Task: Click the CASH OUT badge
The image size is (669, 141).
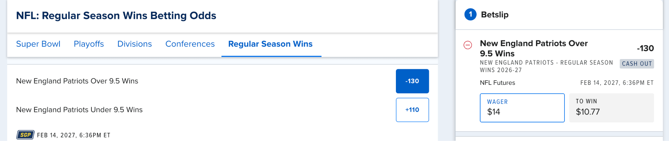Action: click(x=637, y=64)
